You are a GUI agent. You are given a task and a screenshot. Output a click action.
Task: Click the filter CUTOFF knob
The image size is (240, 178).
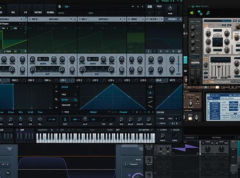tap(151, 59)
